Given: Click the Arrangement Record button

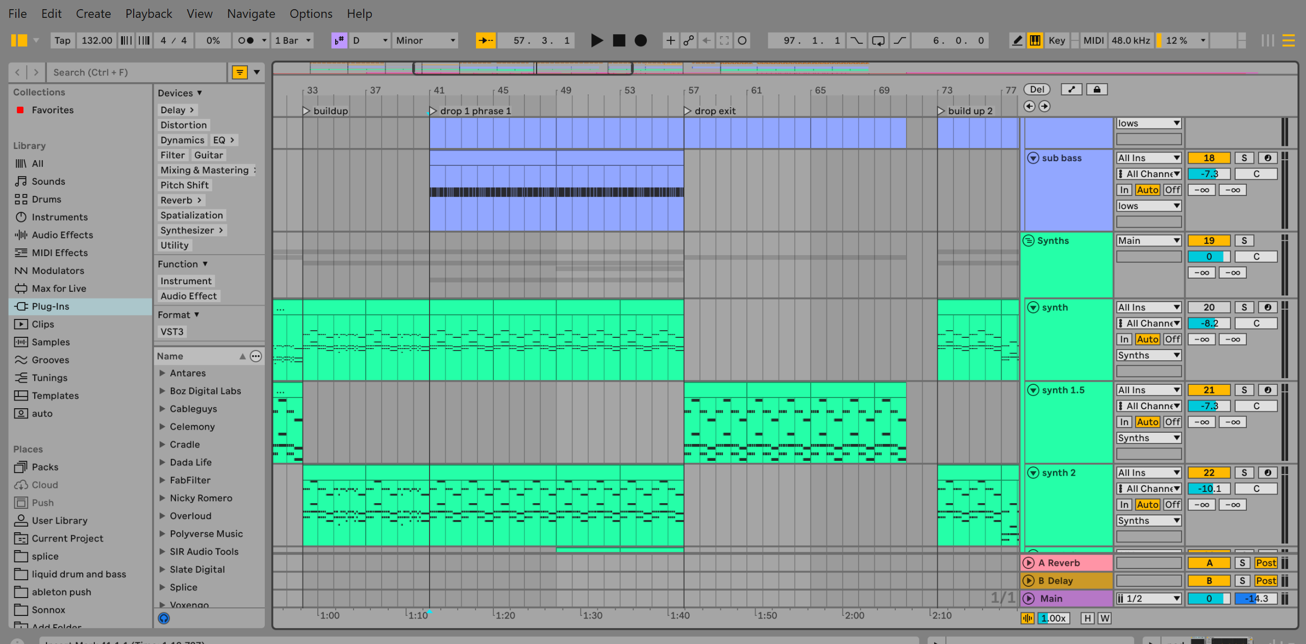Looking at the screenshot, I should 641,40.
